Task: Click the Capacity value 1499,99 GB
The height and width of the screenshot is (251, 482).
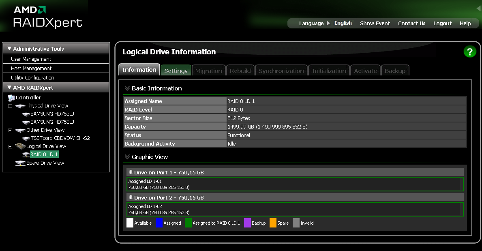Action: pyautogui.click(x=268, y=127)
